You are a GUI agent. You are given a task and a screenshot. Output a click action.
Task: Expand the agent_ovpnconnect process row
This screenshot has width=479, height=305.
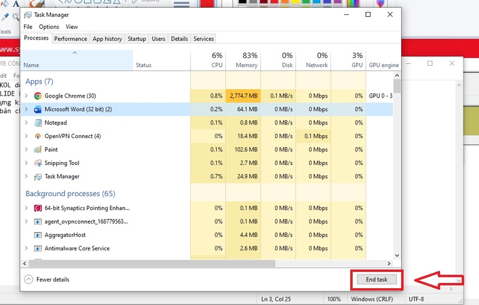[x=26, y=221]
